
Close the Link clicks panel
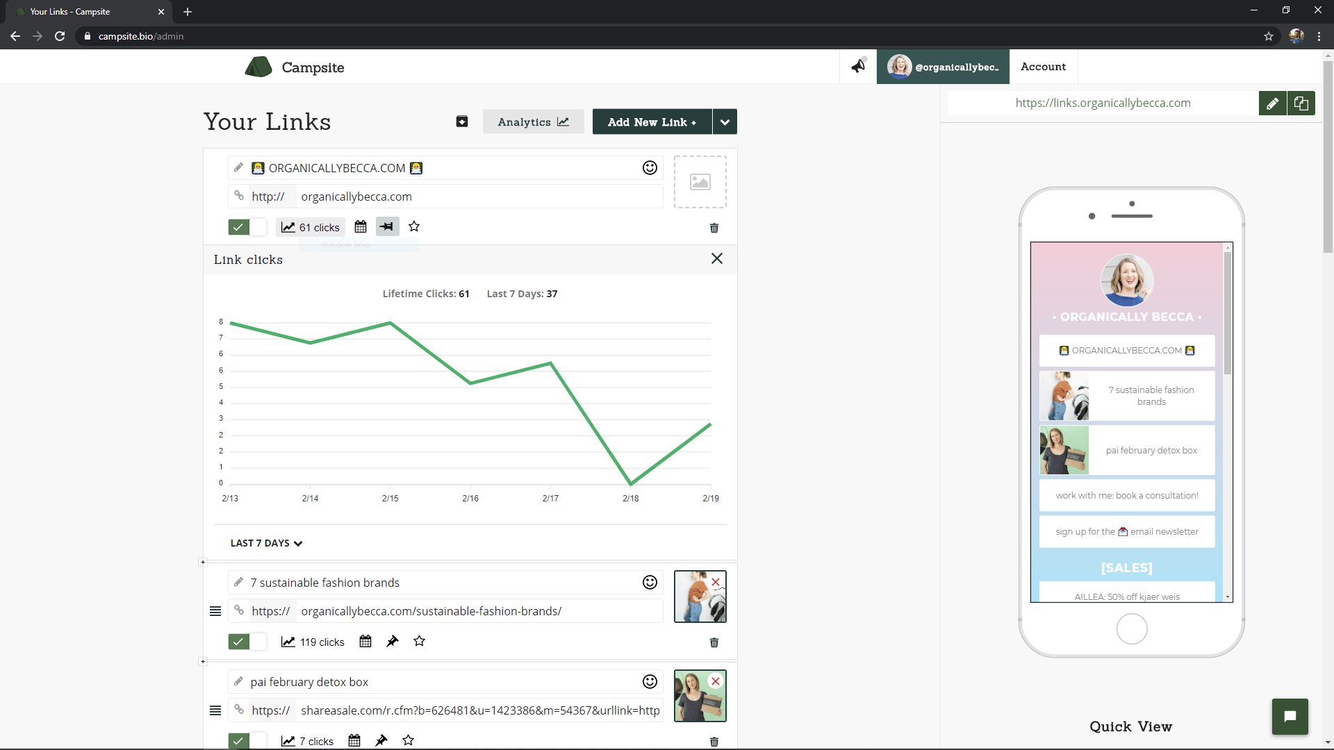point(717,258)
